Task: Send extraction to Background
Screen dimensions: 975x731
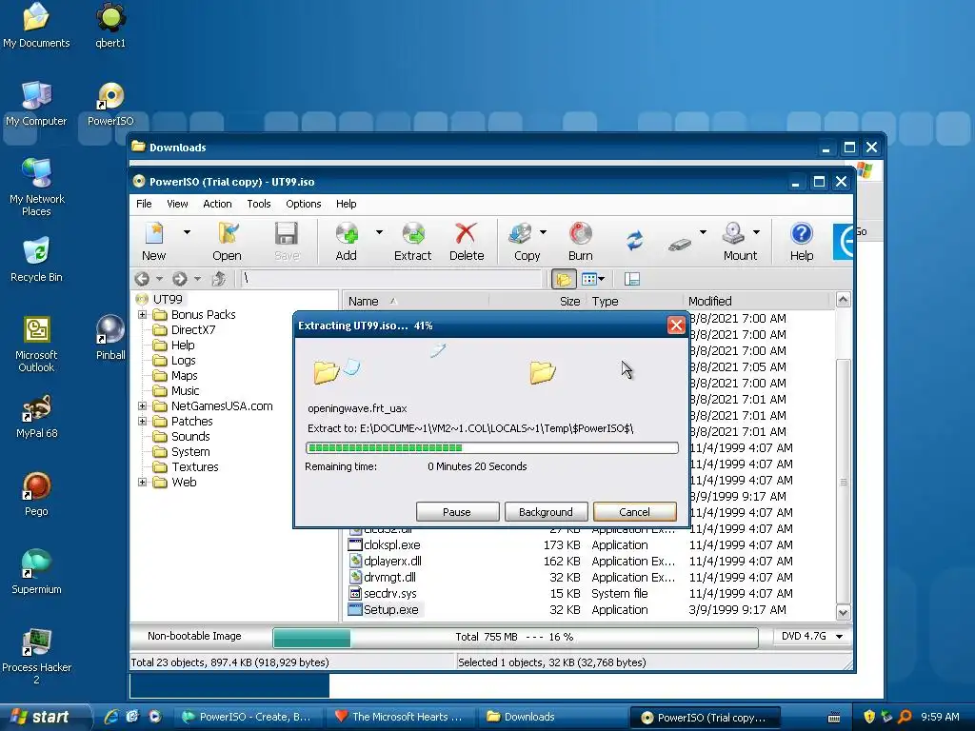Action: tap(546, 511)
